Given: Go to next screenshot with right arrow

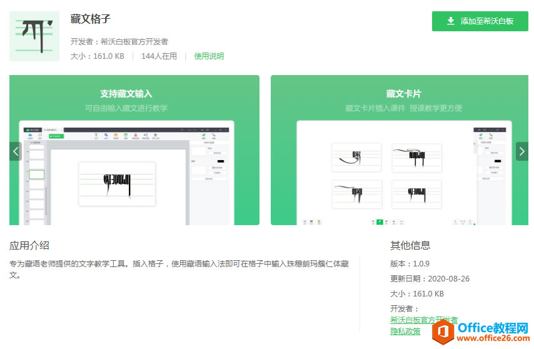Looking at the screenshot, I should point(522,151).
